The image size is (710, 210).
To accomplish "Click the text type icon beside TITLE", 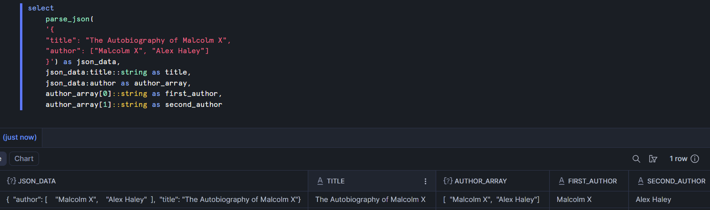I will [x=320, y=181].
